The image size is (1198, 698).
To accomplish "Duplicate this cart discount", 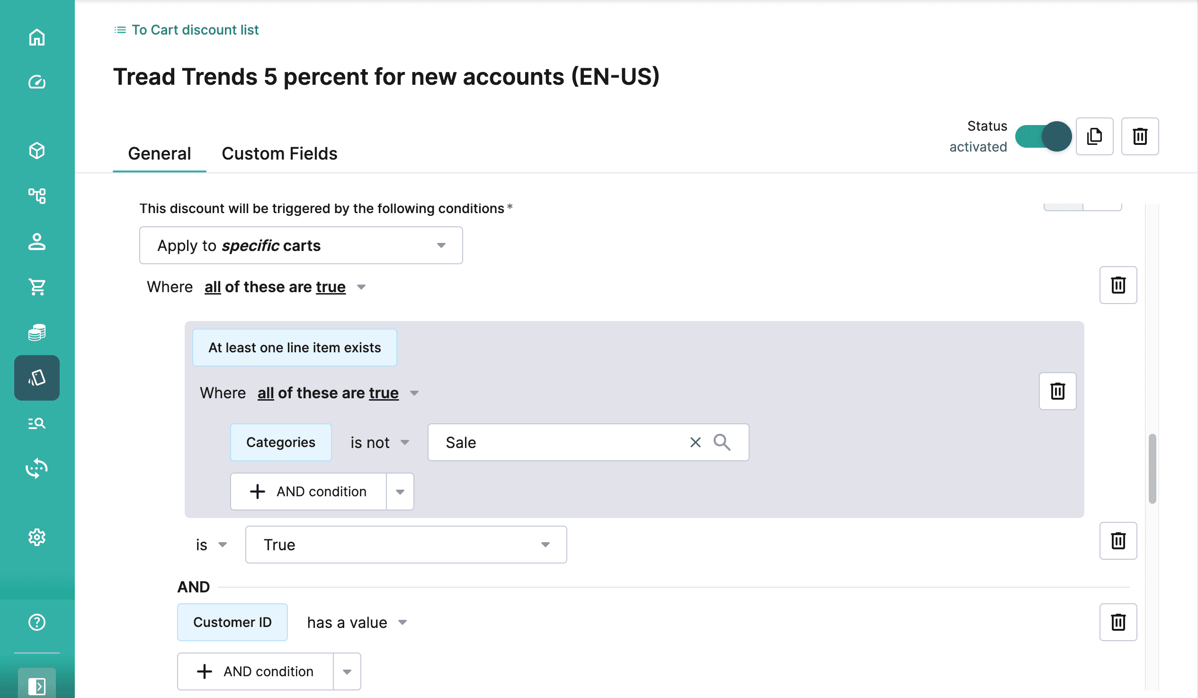I will (x=1094, y=136).
